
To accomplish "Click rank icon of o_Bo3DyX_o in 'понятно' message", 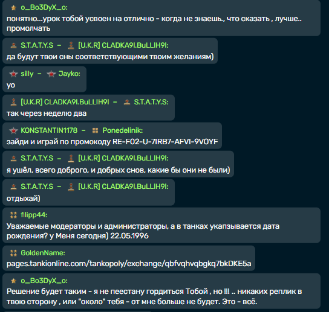I will click(x=14, y=8).
